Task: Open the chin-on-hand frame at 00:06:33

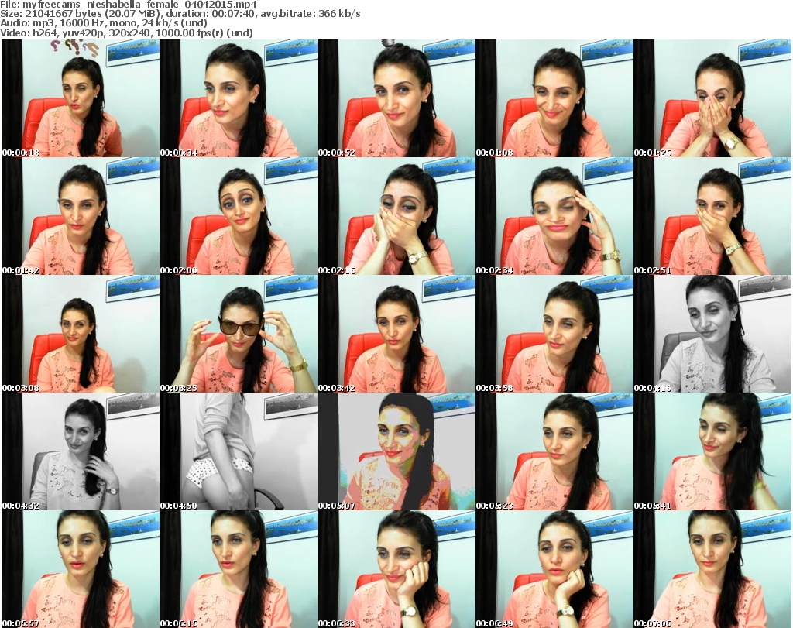Action: pyautogui.click(x=396, y=569)
